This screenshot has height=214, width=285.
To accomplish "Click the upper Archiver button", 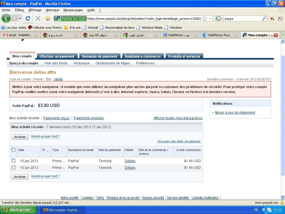I will [x=20, y=137].
